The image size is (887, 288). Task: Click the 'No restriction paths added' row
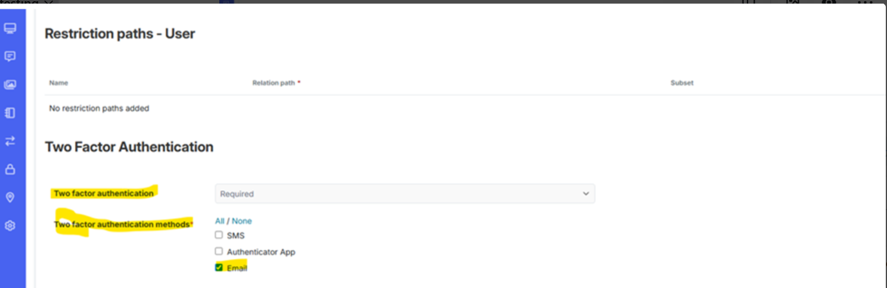point(99,108)
